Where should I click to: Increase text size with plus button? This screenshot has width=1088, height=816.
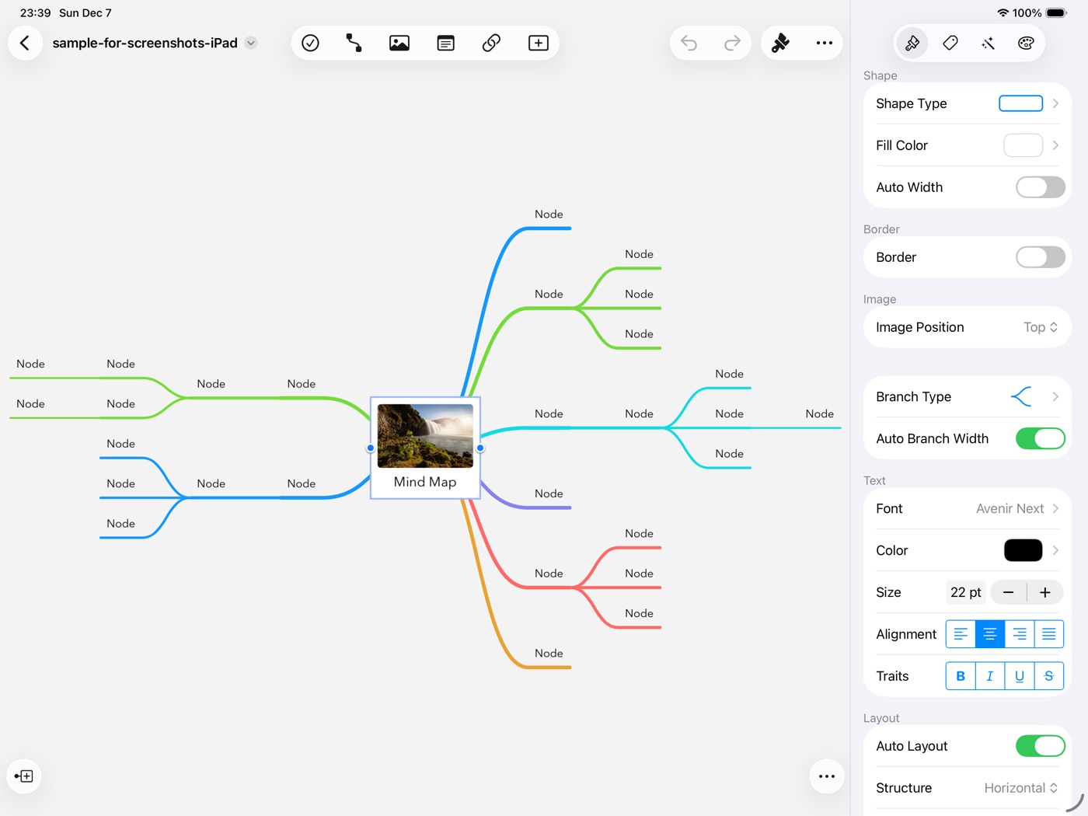coord(1045,592)
